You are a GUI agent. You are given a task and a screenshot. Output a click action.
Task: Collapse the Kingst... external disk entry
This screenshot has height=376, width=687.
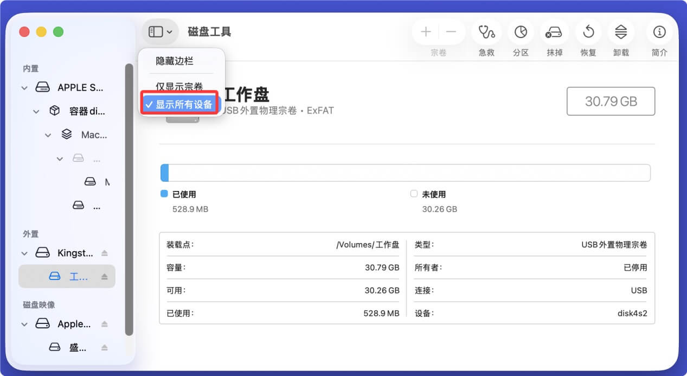(x=24, y=253)
